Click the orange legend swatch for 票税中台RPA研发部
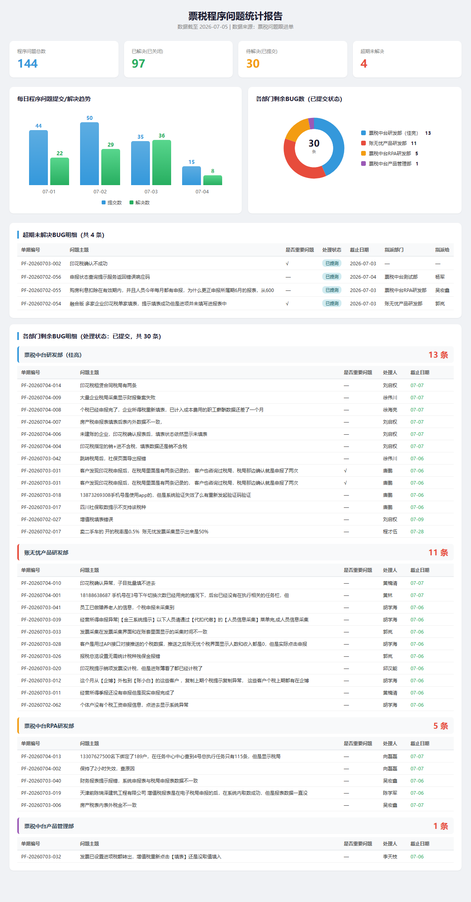Image resolution: width=471 pixels, height=902 pixels. click(x=363, y=153)
